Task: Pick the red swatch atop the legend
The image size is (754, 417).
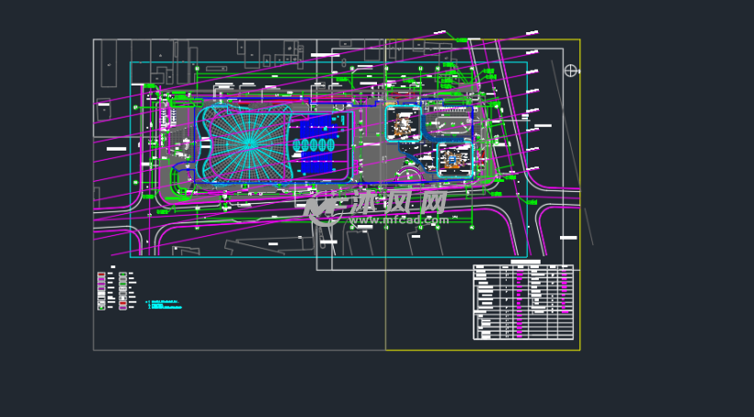Action: click(x=101, y=275)
